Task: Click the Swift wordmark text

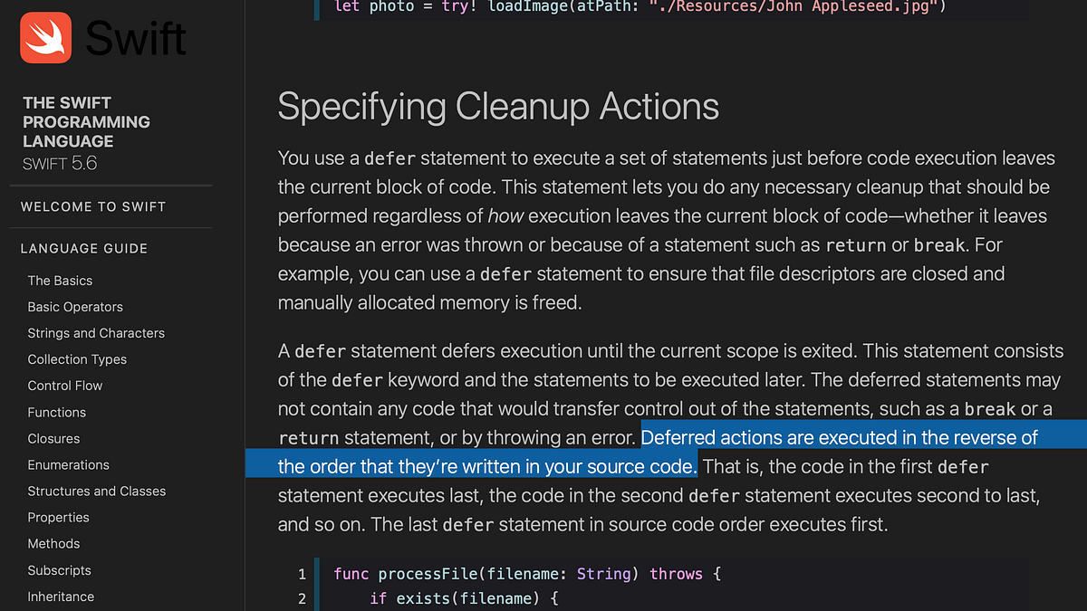Action: (x=136, y=39)
